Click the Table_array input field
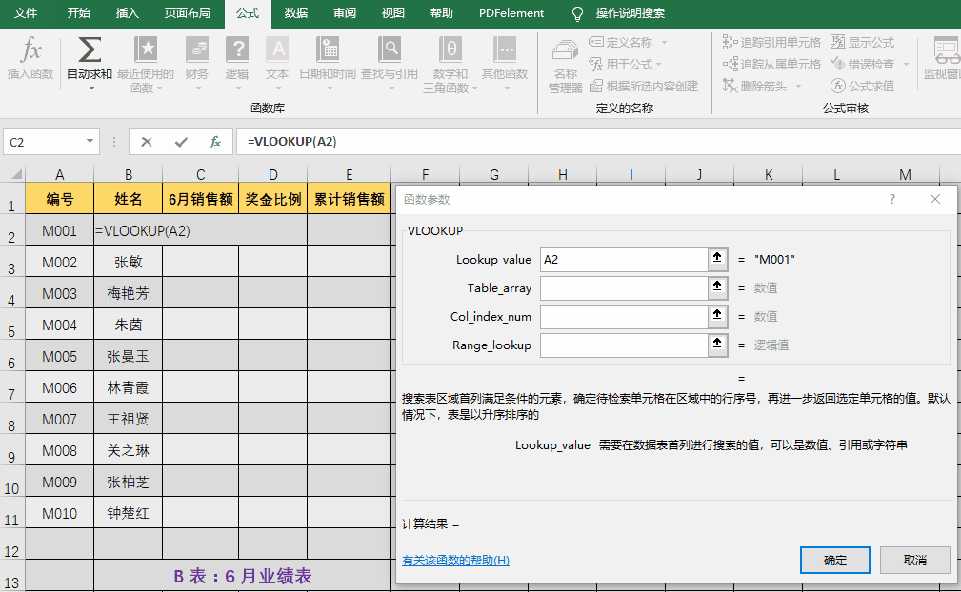This screenshot has height=592, width=961. (624, 287)
